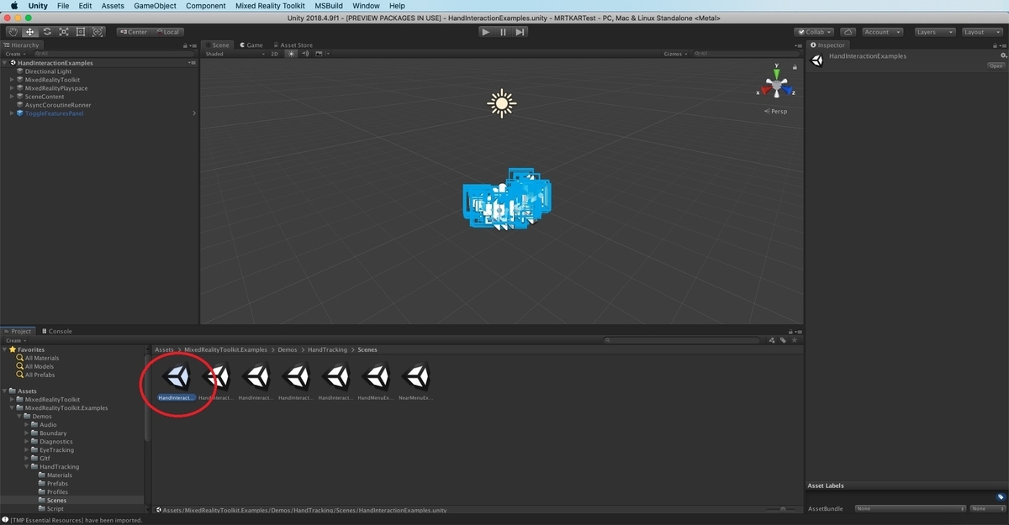Open the Mixed Reality Toolkit menu
Image resolution: width=1009 pixels, height=525 pixels.
coord(270,6)
